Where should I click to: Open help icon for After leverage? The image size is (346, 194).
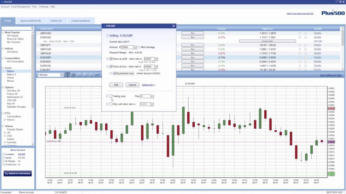pos(139,47)
